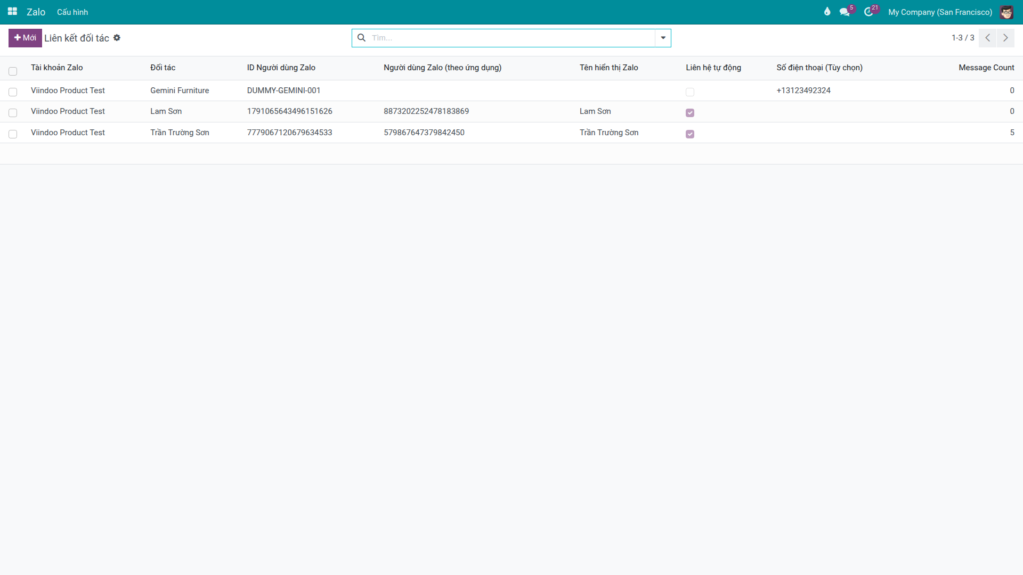Focus the Tìm... search field

[511, 38]
